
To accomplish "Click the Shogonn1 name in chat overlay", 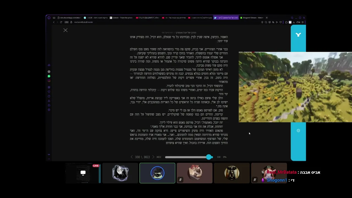I will click(277, 180).
